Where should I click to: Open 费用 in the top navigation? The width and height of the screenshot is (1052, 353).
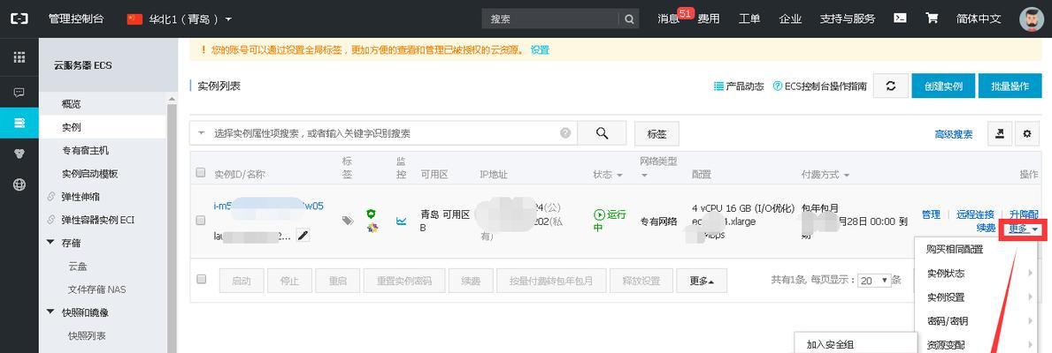tap(709, 19)
